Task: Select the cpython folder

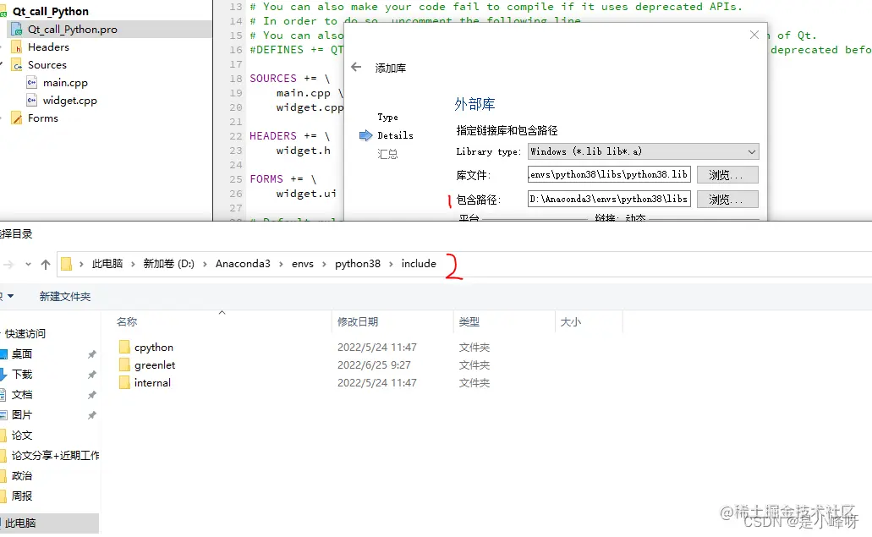Action: point(153,348)
